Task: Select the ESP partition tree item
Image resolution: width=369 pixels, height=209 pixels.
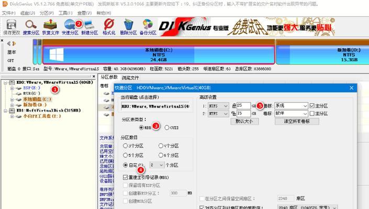Action: [x=31, y=88]
